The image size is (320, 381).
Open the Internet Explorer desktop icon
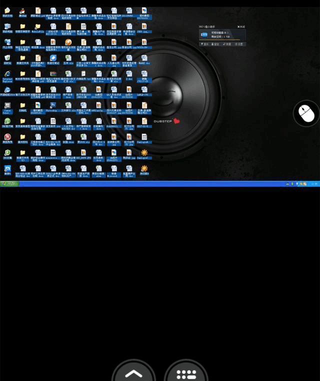7,75
